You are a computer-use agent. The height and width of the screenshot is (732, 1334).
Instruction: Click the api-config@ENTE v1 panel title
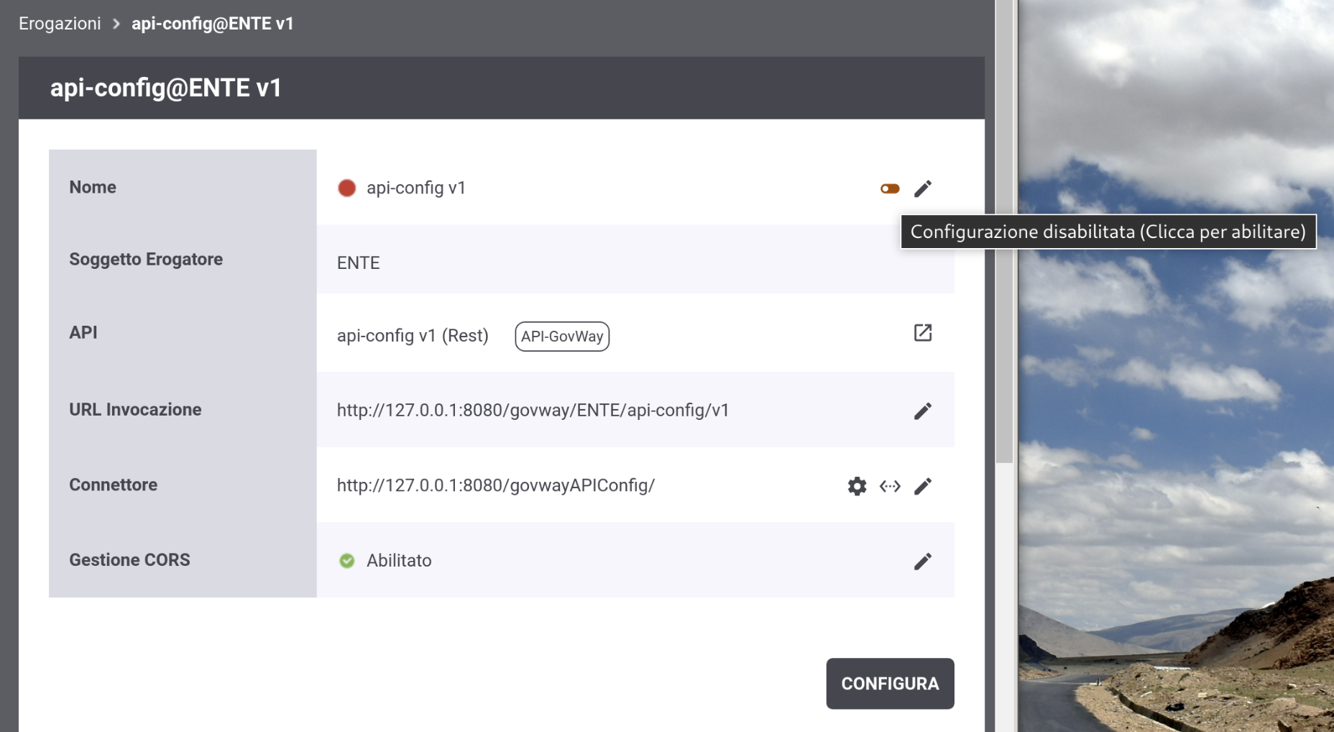[166, 88]
